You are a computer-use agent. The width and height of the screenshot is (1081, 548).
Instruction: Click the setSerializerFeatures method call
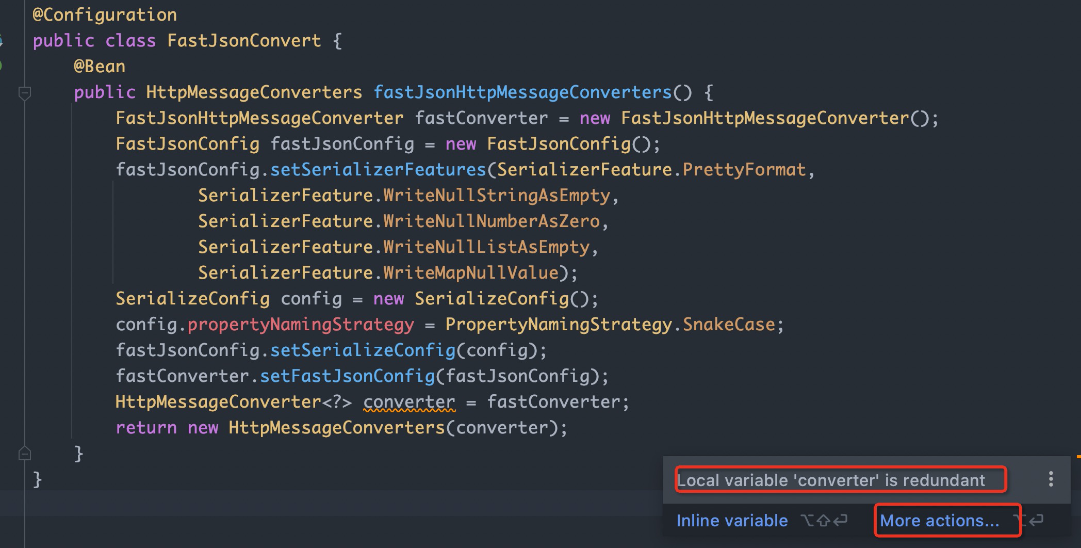point(378,170)
